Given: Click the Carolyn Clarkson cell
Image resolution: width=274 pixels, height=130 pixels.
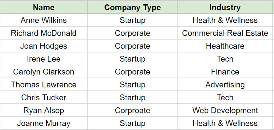Looking at the screenshot, I should pos(44,72).
